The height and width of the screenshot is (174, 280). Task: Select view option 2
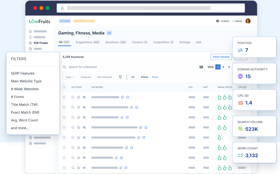pos(223,67)
